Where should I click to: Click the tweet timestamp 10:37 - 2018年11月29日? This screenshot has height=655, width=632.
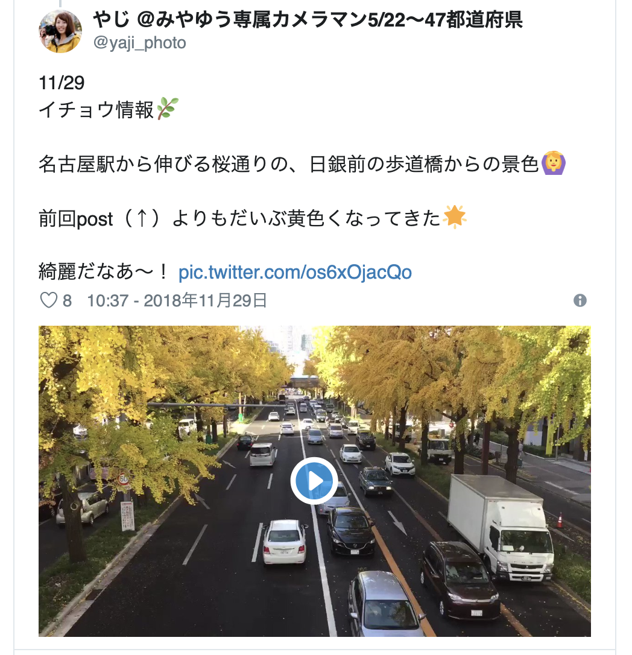(177, 300)
